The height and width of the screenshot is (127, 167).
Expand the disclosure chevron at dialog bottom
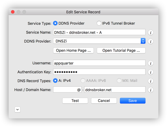[x=18, y=109]
